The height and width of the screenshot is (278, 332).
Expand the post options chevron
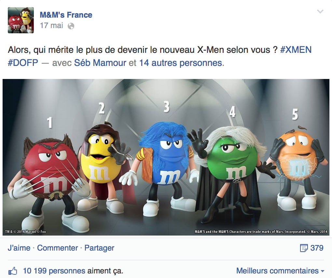[320, 12]
